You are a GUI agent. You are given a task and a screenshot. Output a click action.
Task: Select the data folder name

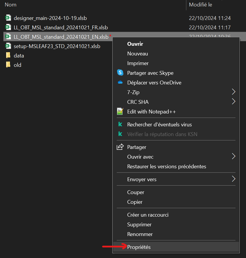(19, 56)
